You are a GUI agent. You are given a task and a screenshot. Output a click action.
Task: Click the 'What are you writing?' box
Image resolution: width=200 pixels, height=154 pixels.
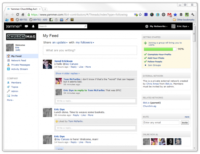(90, 50)
